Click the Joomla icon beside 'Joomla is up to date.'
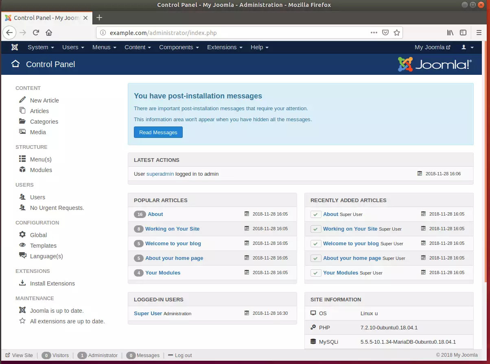Image resolution: width=490 pixels, height=364 pixels. tap(22, 310)
